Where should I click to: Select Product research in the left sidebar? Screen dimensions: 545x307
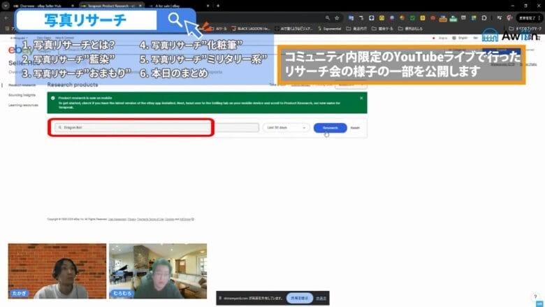[x=22, y=85]
